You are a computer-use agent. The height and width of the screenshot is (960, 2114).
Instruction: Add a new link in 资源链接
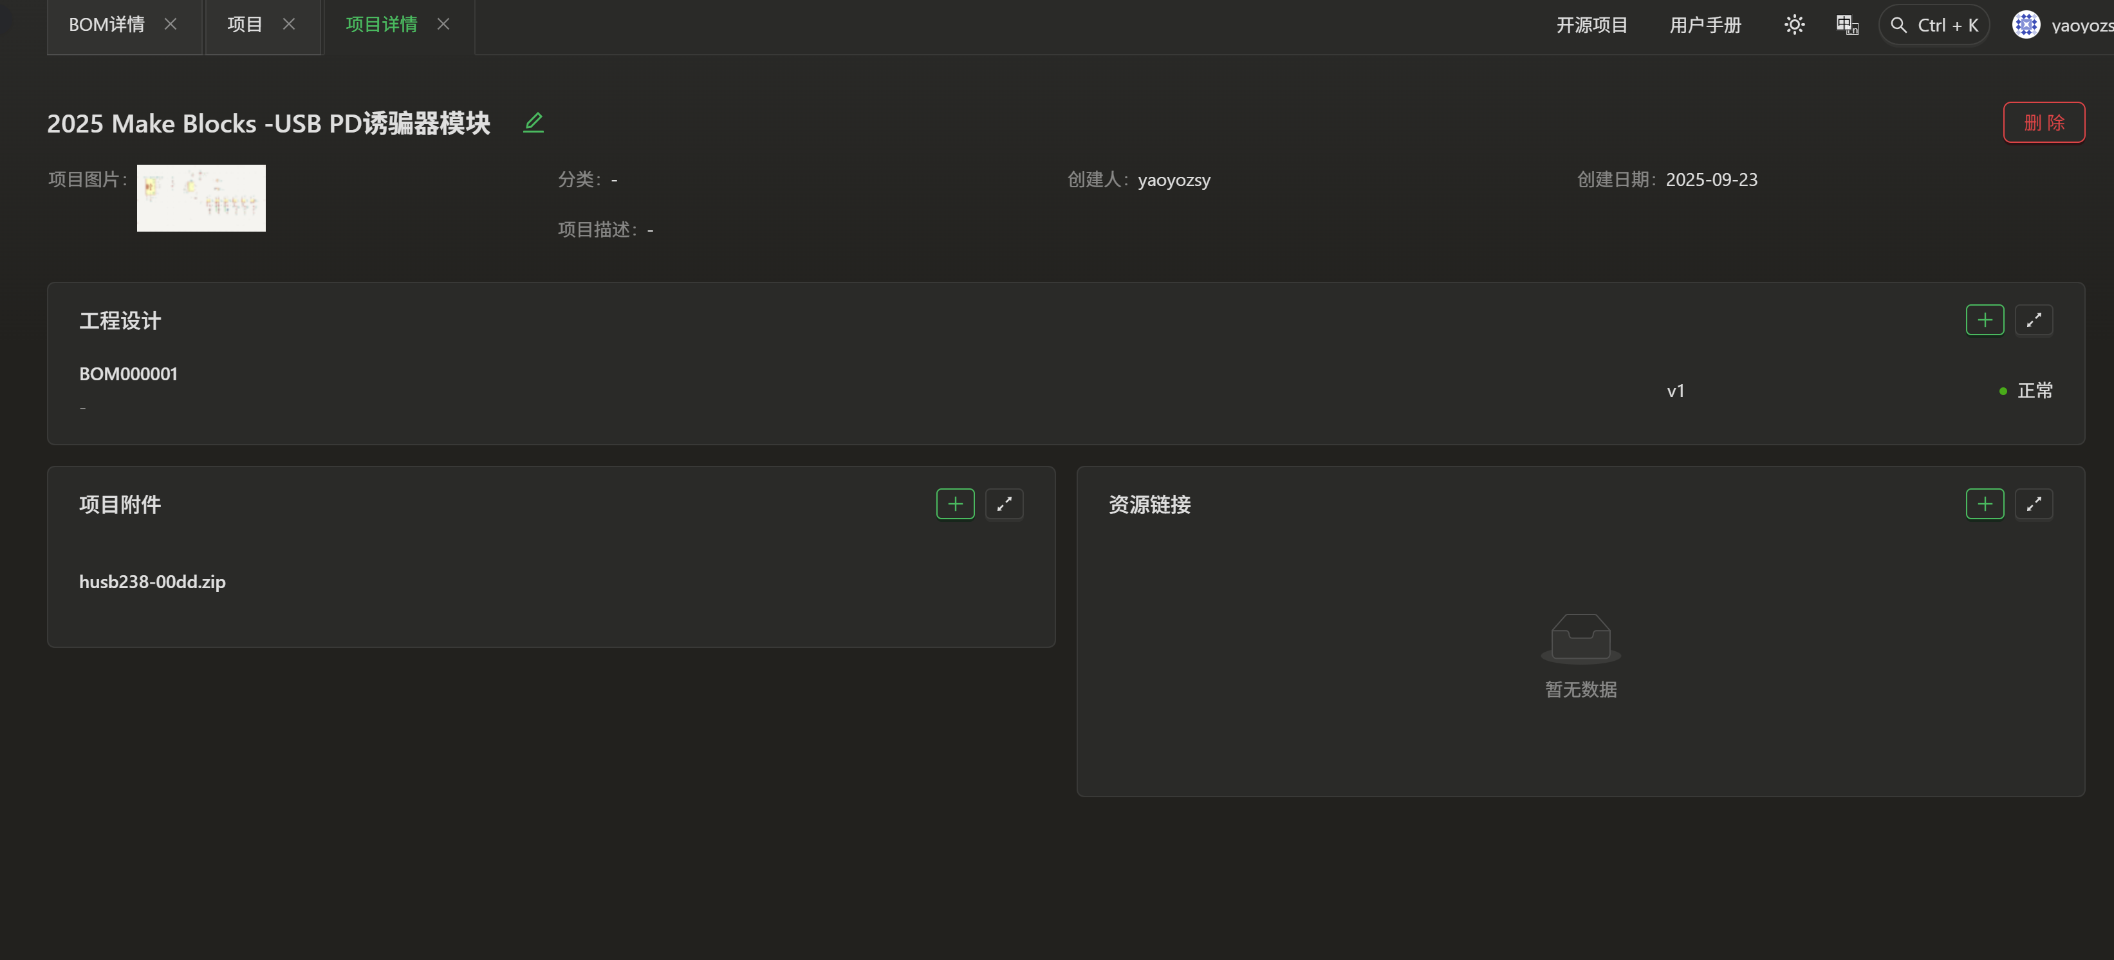click(x=1985, y=504)
